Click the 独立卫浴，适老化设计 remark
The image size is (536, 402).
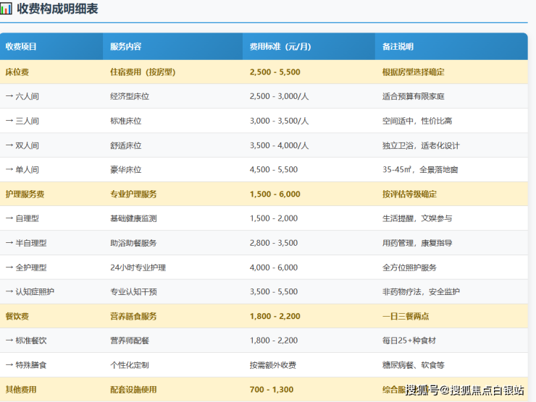point(421,145)
